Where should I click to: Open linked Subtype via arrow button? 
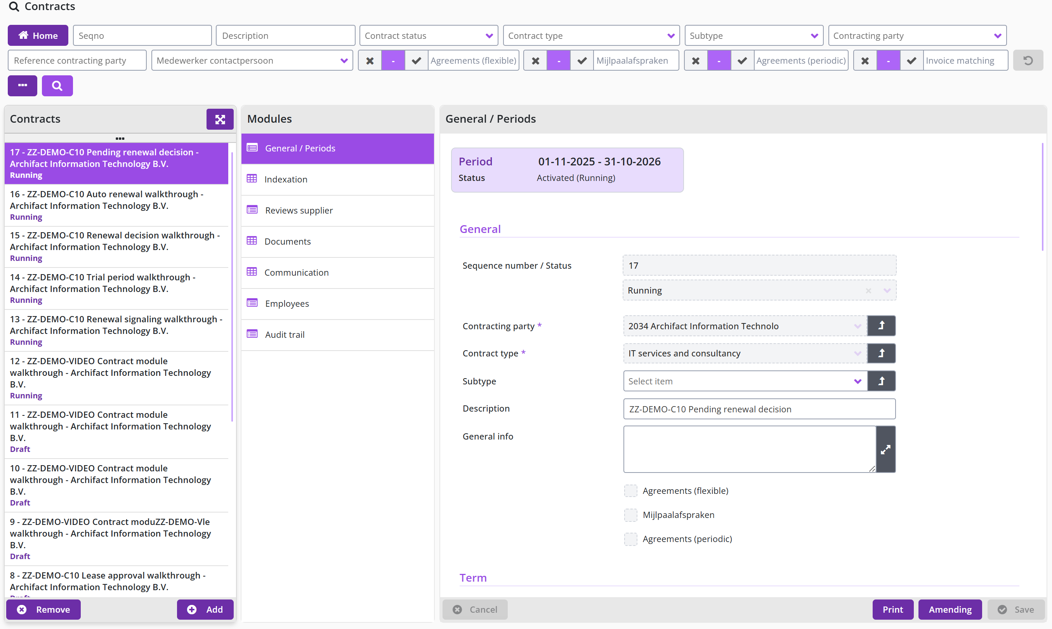pos(881,381)
